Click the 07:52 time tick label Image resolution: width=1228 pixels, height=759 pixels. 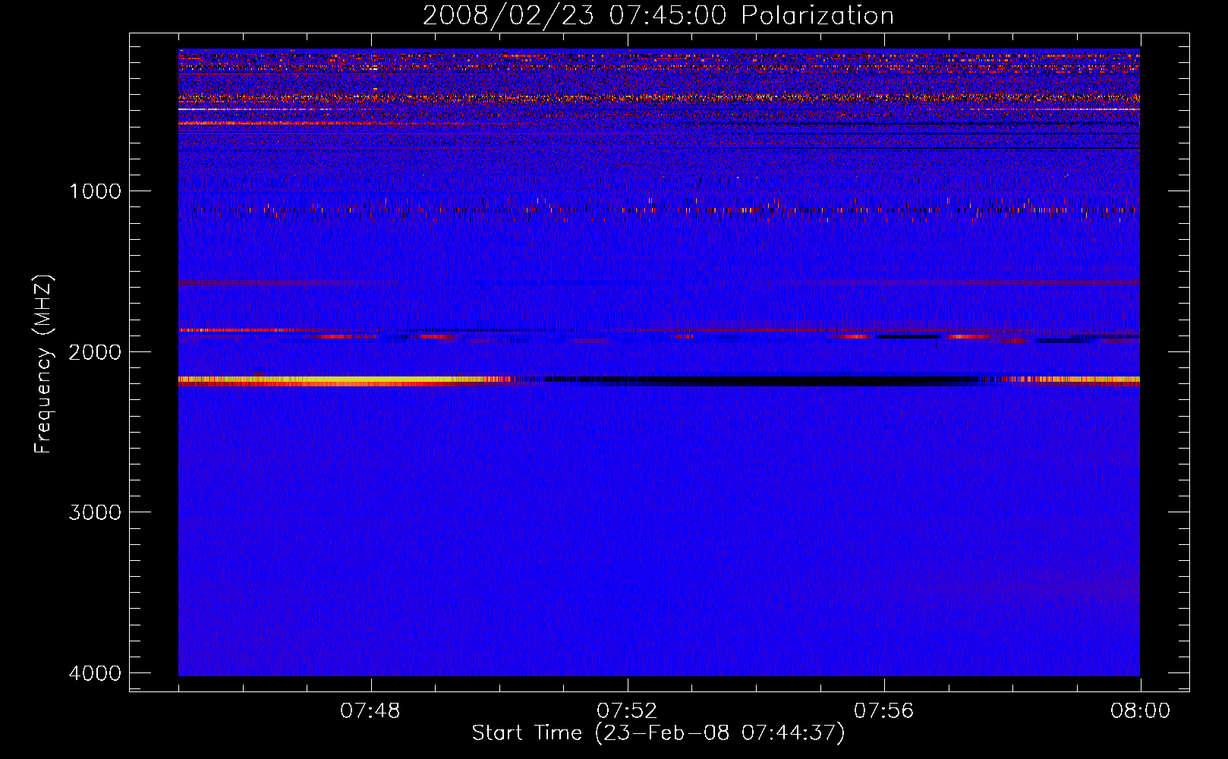[x=627, y=711]
